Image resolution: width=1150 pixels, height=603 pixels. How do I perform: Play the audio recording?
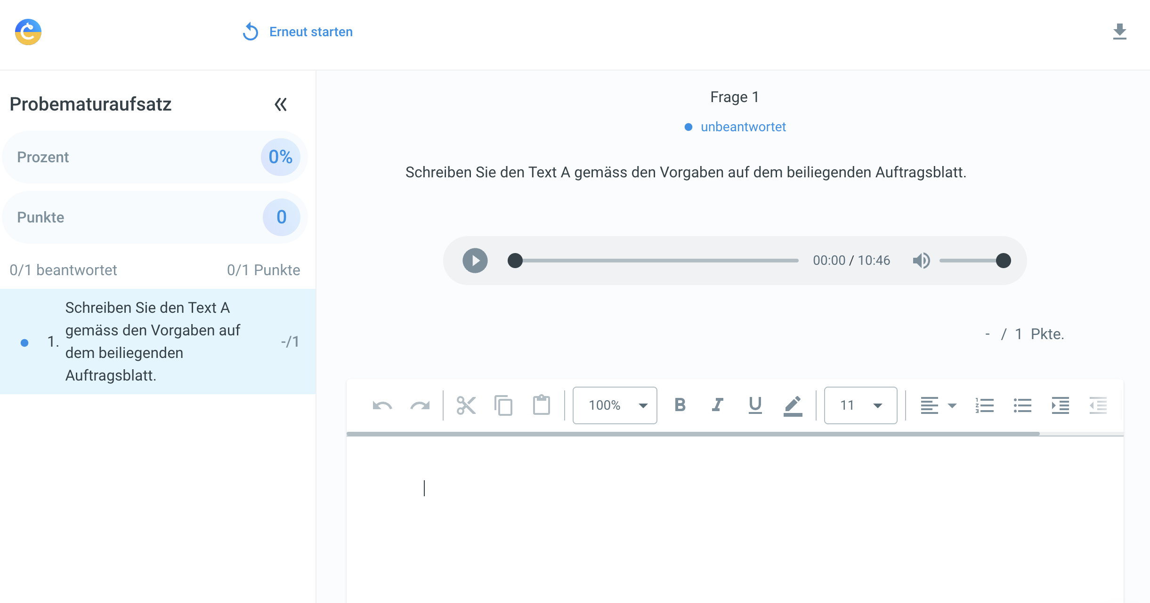click(x=475, y=261)
